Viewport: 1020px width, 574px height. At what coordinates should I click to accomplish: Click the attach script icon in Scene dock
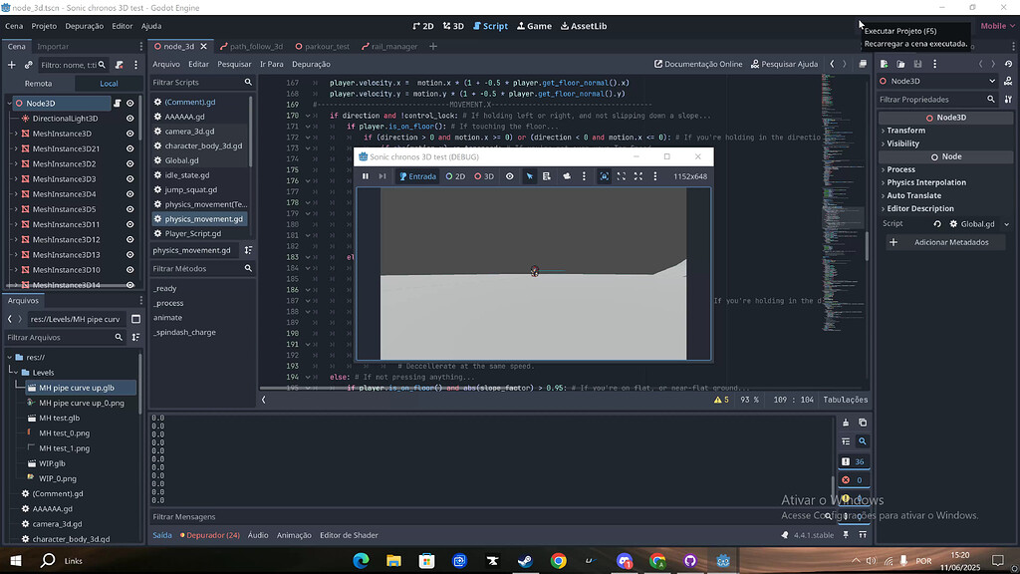pyautogui.click(x=120, y=65)
